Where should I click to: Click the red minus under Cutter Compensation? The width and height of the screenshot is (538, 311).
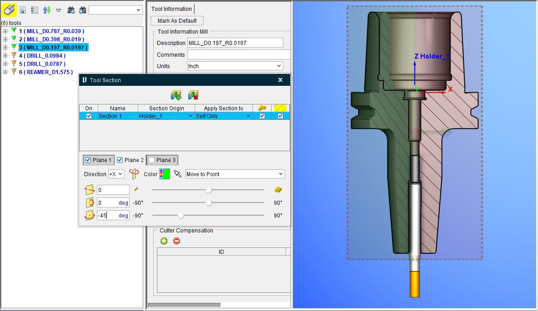tap(176, 241)
